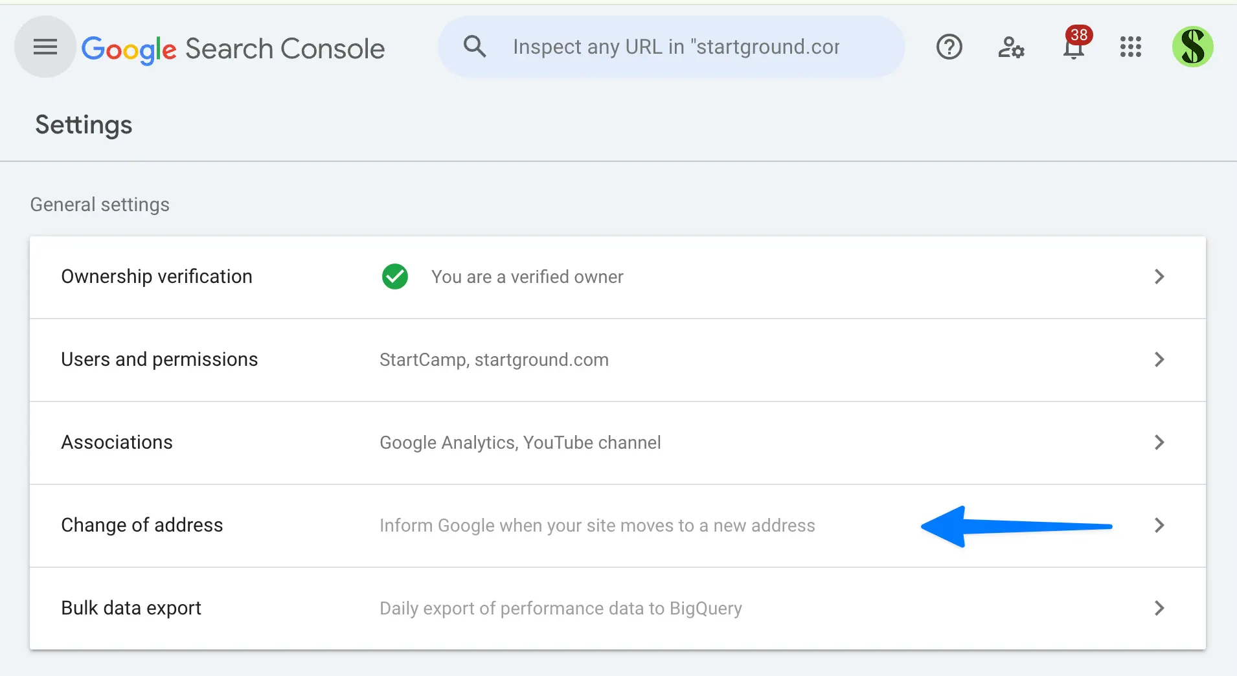Click the Google Search Console logo
This screenshot has width=1237, height=676.
(233, 49)
